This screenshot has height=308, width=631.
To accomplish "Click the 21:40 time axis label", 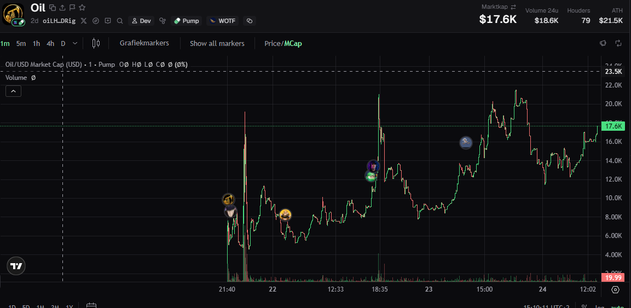I will click(x=227, y=289).
